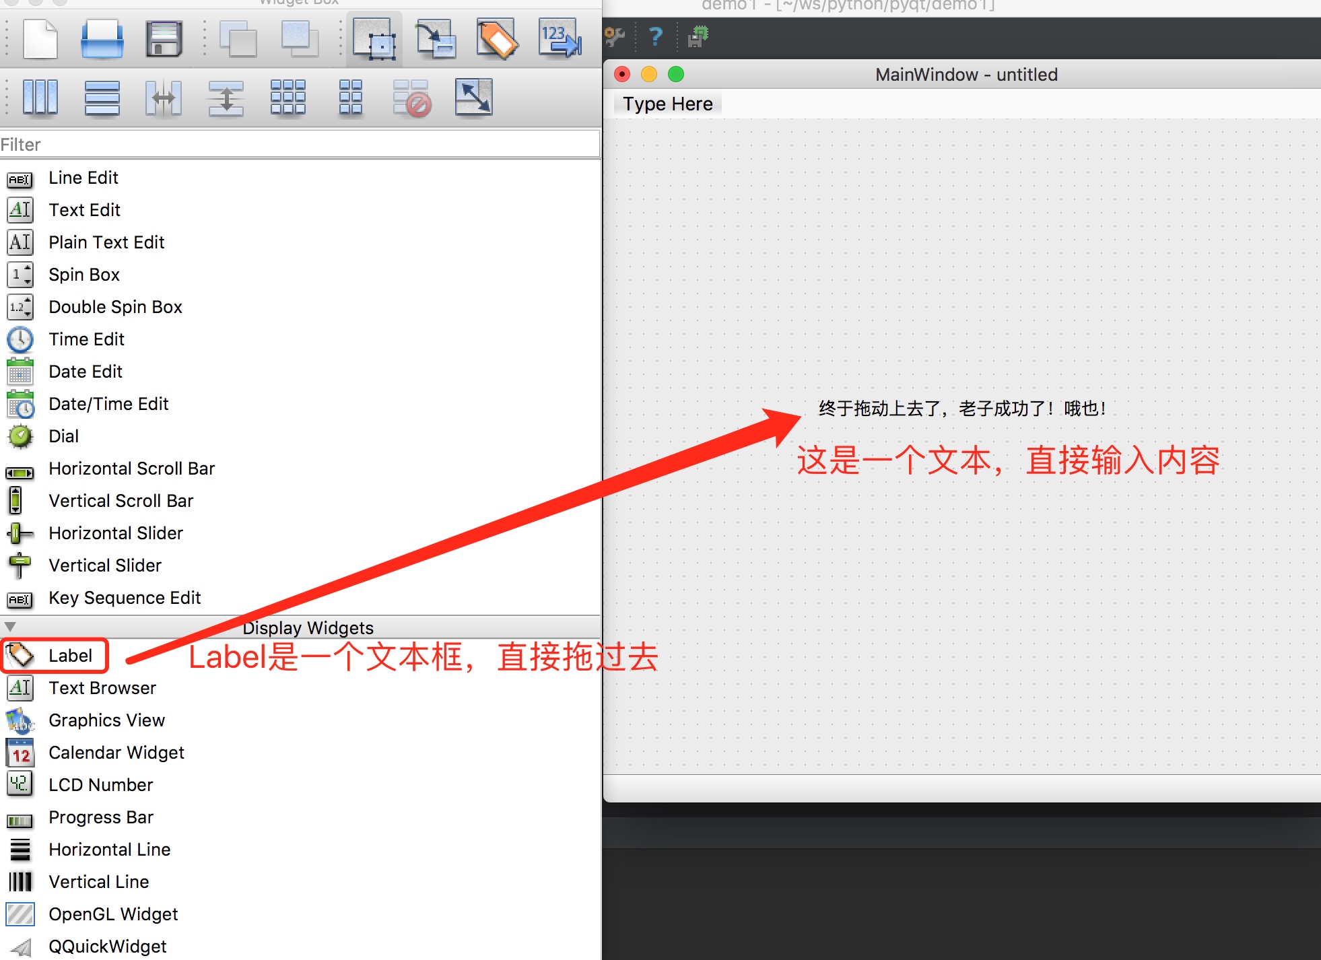This screenshot has height=960, width=1321.
Task: Switch to Edit Signals/Slots mode
Action: coord(436,40)
